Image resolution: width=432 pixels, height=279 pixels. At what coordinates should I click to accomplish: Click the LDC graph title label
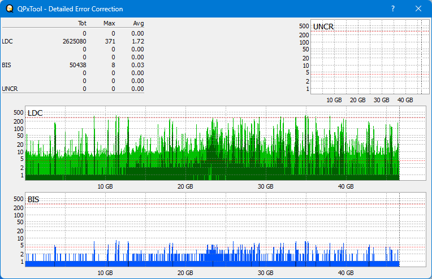click(35, 113)
